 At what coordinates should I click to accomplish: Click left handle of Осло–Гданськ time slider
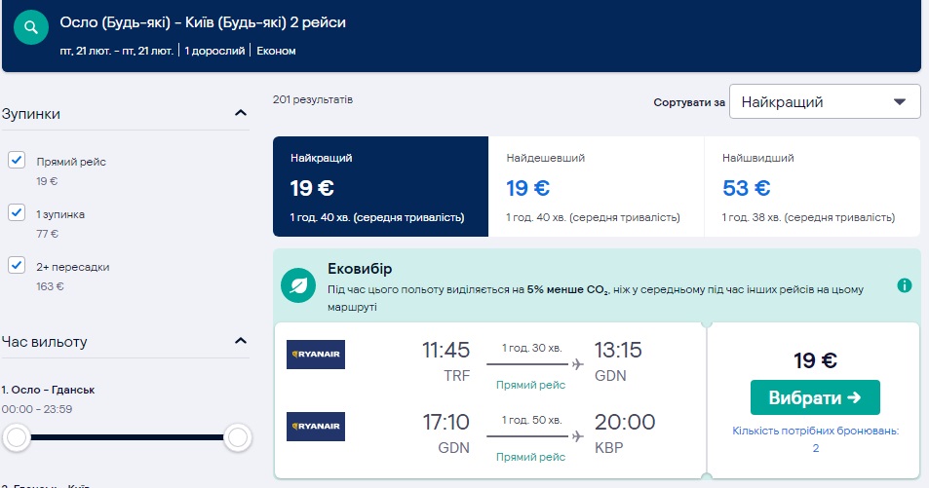(x=17, y=438)
